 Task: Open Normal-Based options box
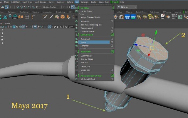click(x=112, y=35)
